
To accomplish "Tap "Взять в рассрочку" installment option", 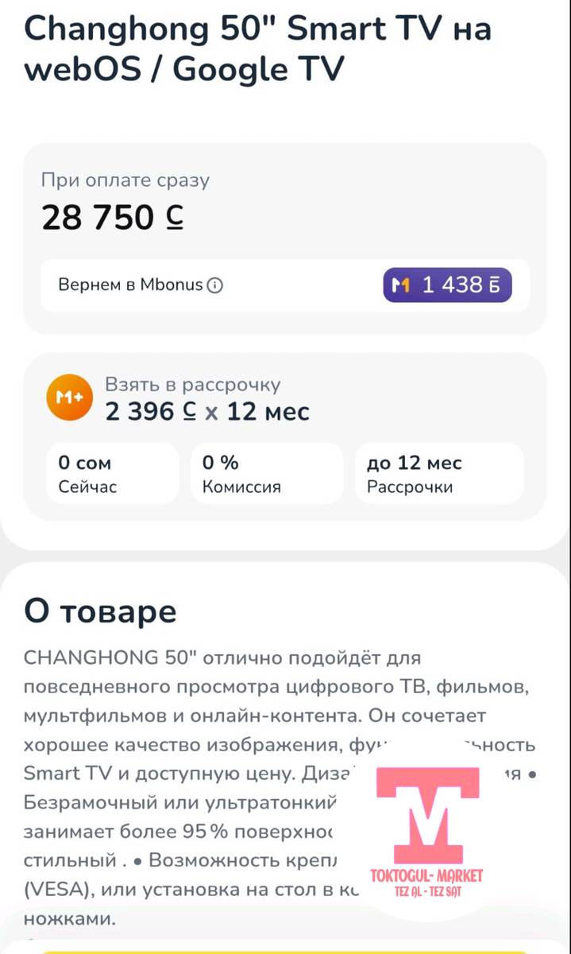I will point(193,385).
